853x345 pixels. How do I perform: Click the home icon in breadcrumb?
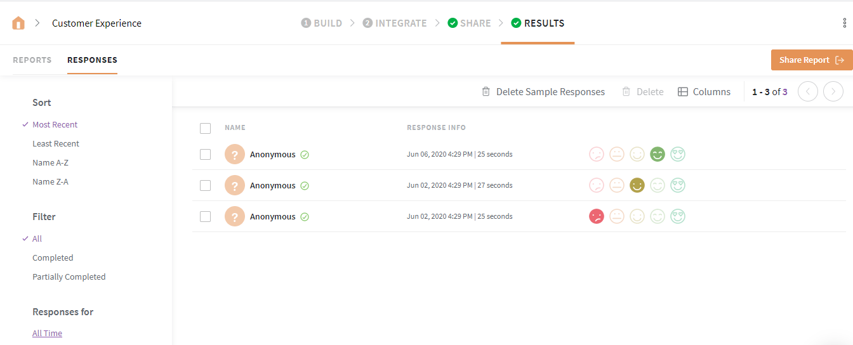18,23
